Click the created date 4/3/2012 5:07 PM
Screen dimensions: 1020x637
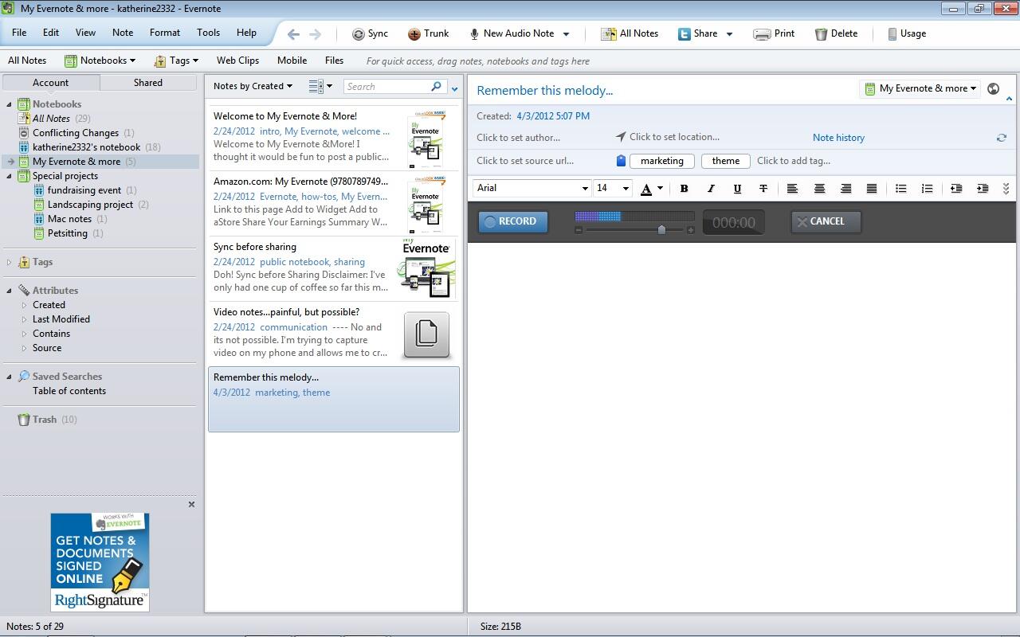[x=553, y=116]
